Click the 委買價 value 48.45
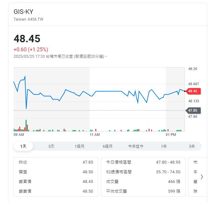Screen dimensions: 212x202 pyautogui.click(x=88, y=182)
